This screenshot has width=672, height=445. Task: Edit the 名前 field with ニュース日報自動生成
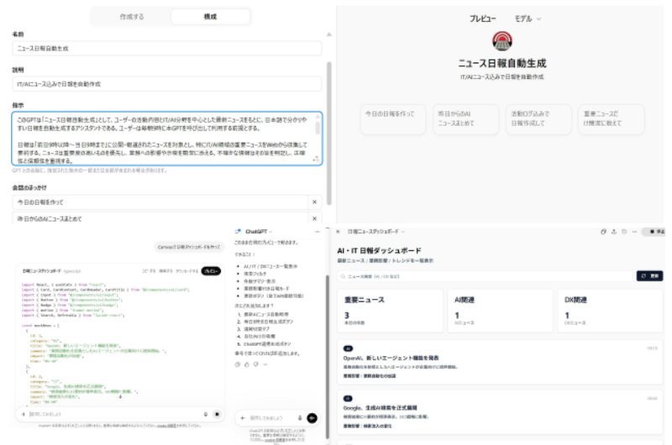166,49
